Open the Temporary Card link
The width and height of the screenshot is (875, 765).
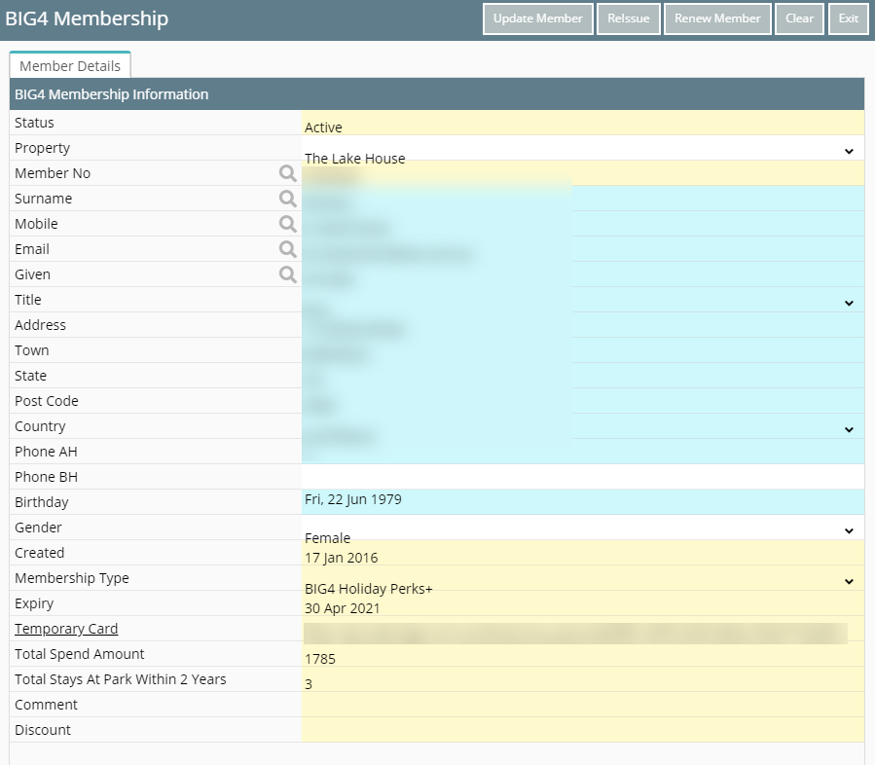coord(66,629)
